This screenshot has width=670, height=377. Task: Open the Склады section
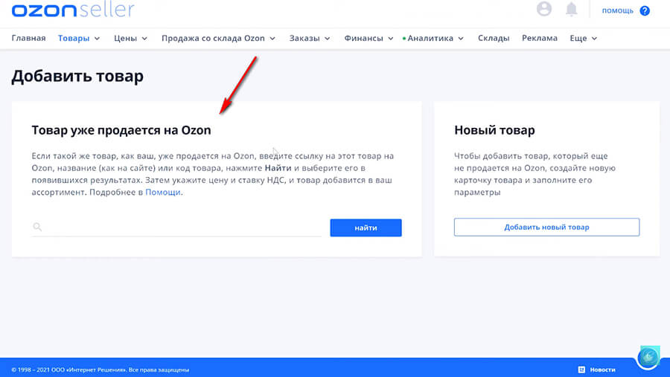[494, 38]
